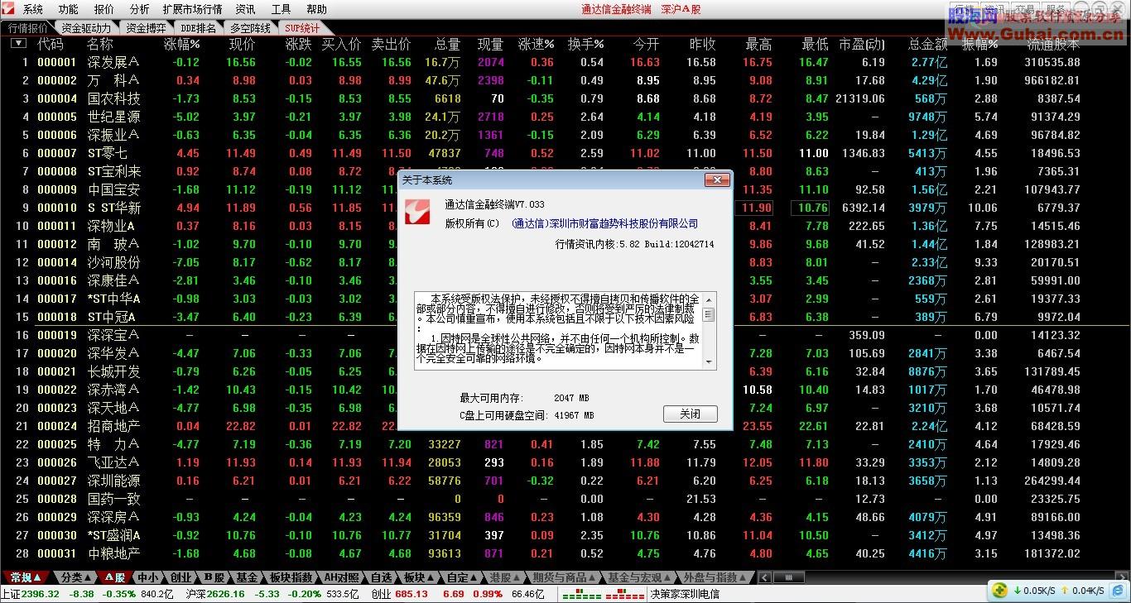Screen dimensions: 1131x603
Task: Open the 系统 menu
Action: [33, 9]
